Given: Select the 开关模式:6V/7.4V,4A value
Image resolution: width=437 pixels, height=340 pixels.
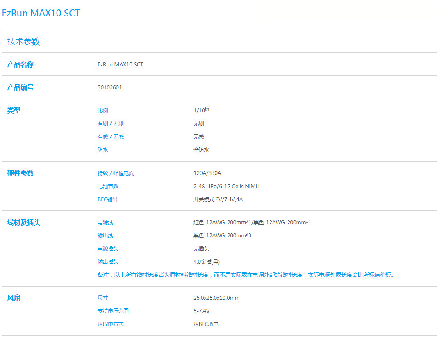Looking at the screenshot, I should pos(218,199).
